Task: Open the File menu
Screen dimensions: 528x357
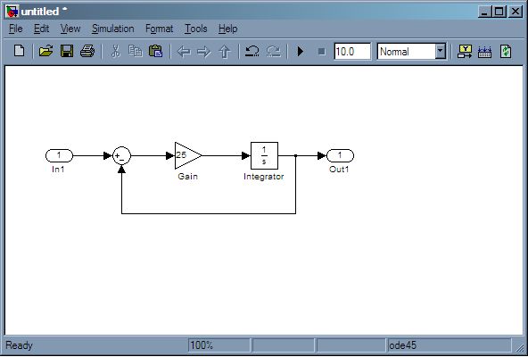Action: click(x=16, y=29)
